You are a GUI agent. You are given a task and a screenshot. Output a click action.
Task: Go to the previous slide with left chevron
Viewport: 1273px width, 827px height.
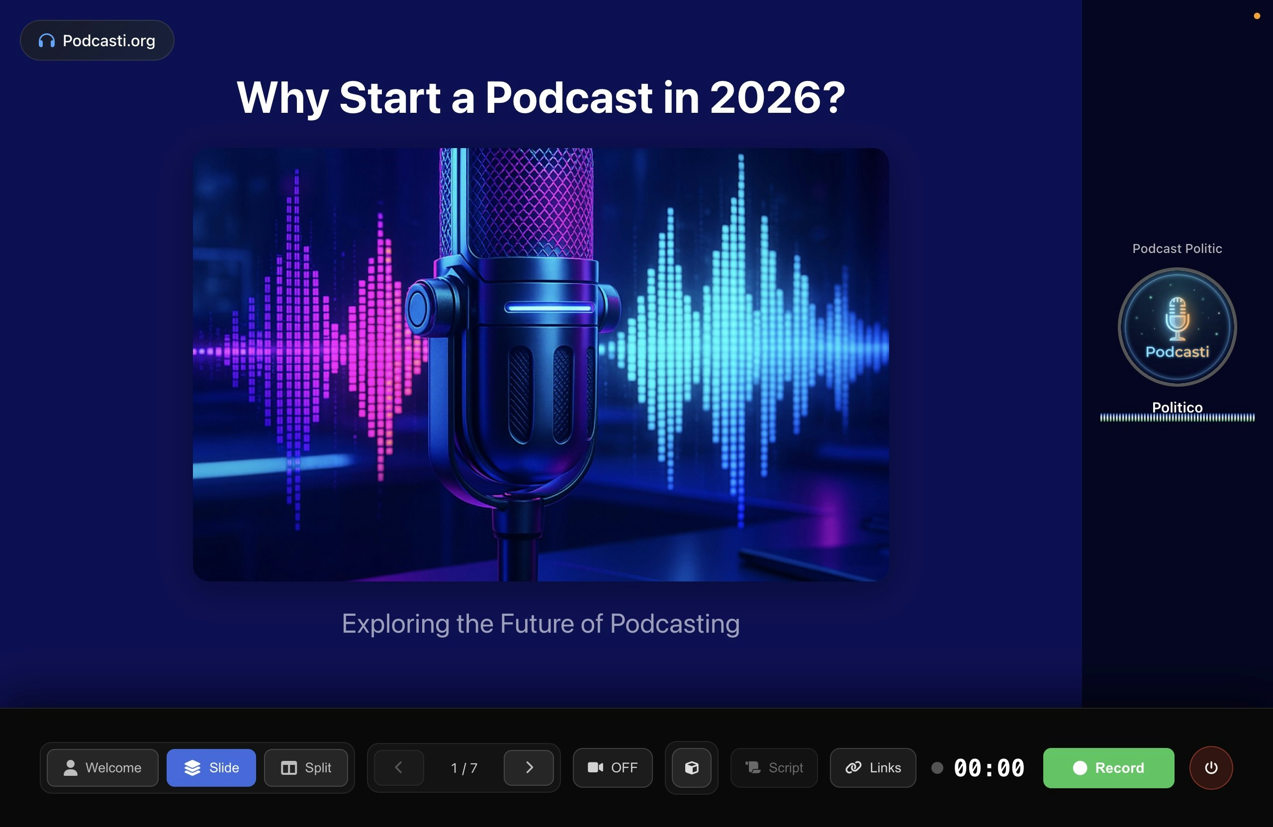[398, 768]
